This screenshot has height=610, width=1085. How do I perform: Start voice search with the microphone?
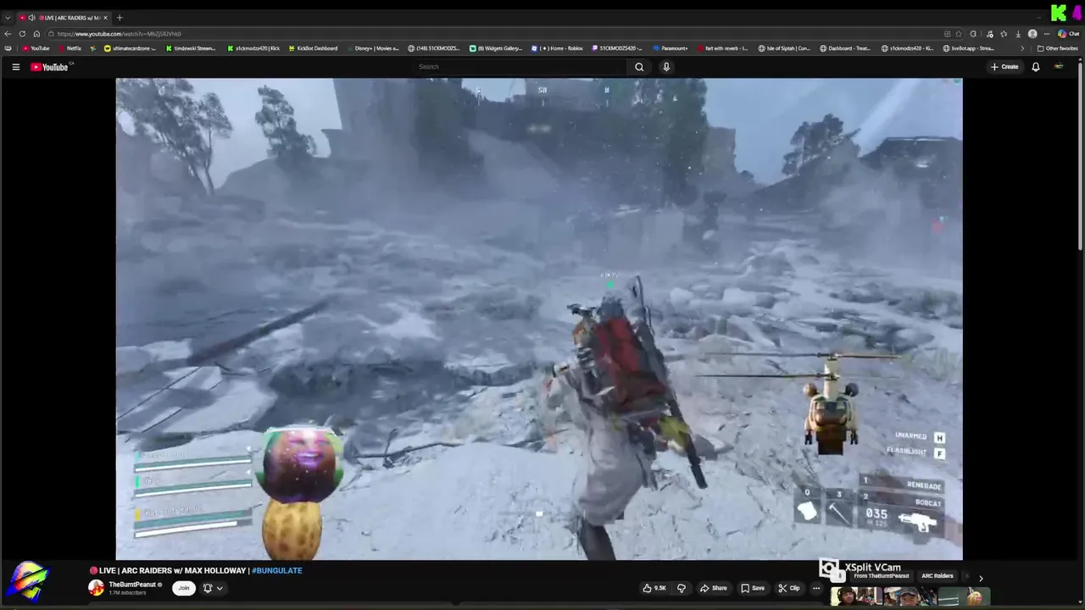tap(666, 67)
